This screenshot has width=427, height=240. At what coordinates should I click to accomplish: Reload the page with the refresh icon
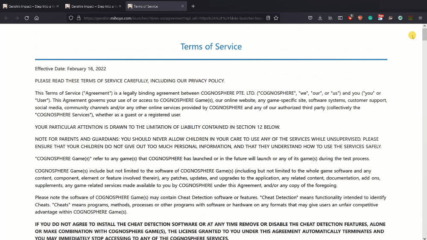[x=26, y=18]
